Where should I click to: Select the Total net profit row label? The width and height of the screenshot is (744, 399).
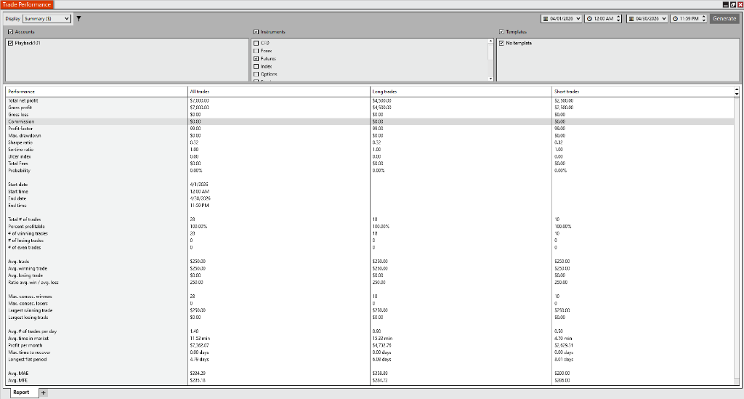pyautogui.click(x=23, y=100)
